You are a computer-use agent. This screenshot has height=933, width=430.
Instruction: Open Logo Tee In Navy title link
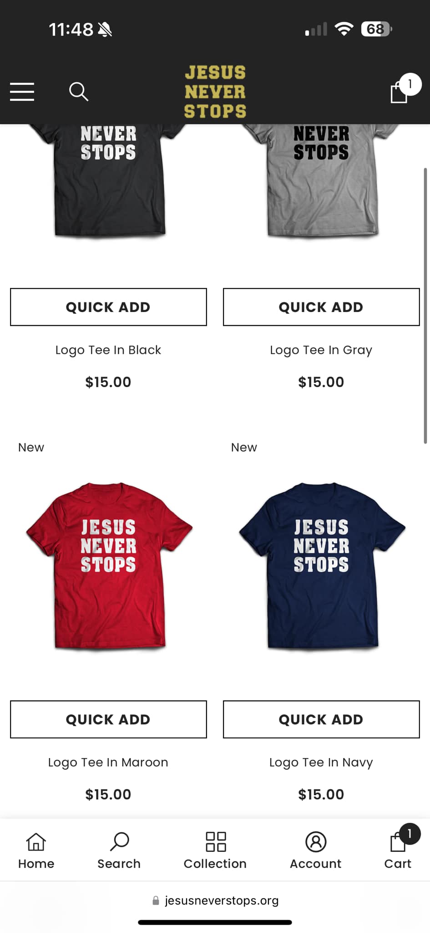(321, 762)
